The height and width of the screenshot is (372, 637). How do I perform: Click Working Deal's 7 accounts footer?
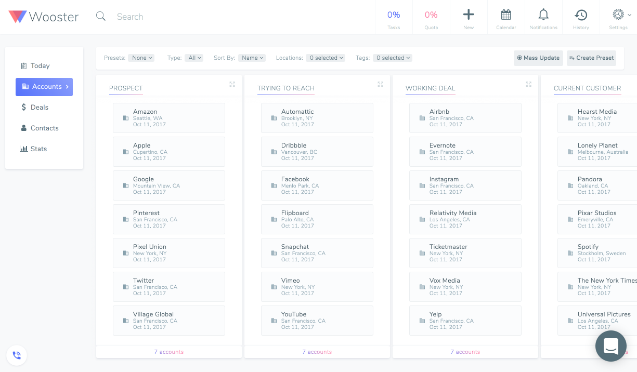click(x=465, y=352)
